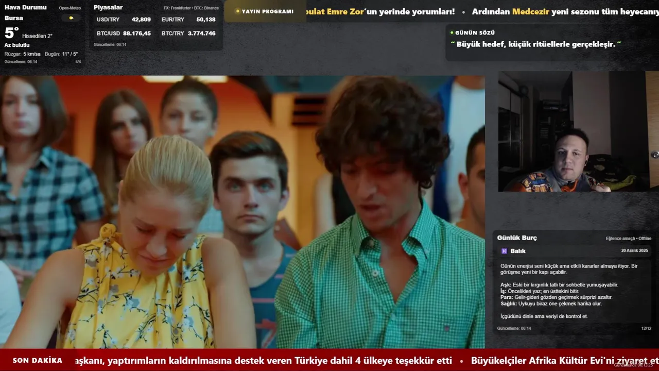The image size is (659, 371).
Task: Click the Son Dakika label
Action: (37, 361)
